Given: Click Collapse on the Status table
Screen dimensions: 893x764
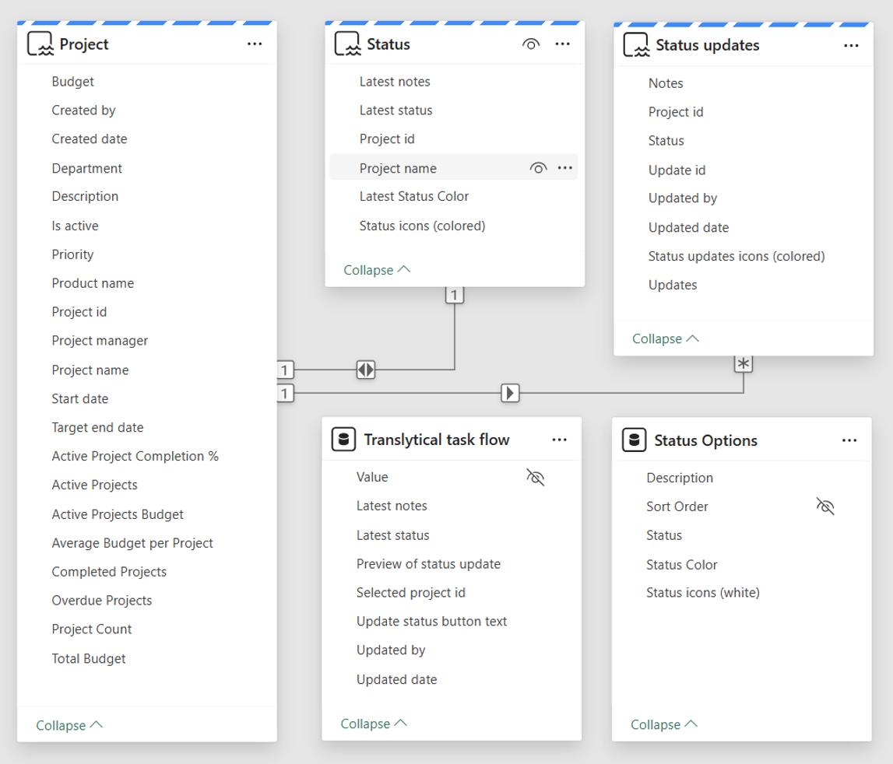Looking at the screenshot, I should click(x=376, y=270).
